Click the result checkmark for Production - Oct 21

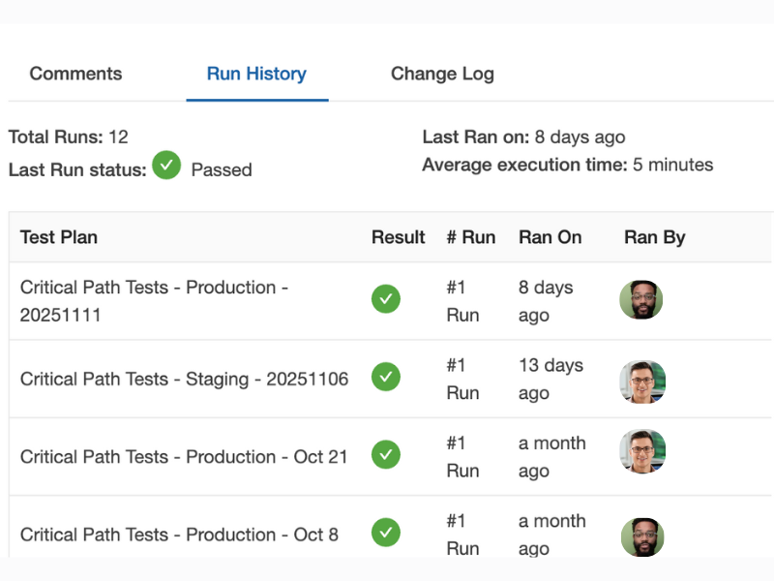pos(386,455)
